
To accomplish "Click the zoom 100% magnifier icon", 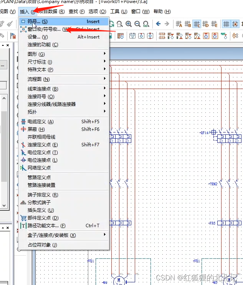I will click(146, 24).
